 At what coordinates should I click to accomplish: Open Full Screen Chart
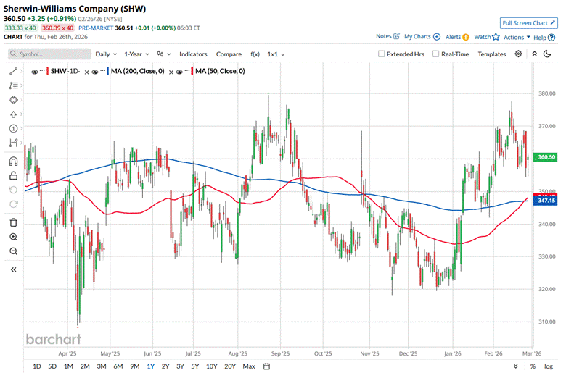pyautogui.click(x=529, y=23)
